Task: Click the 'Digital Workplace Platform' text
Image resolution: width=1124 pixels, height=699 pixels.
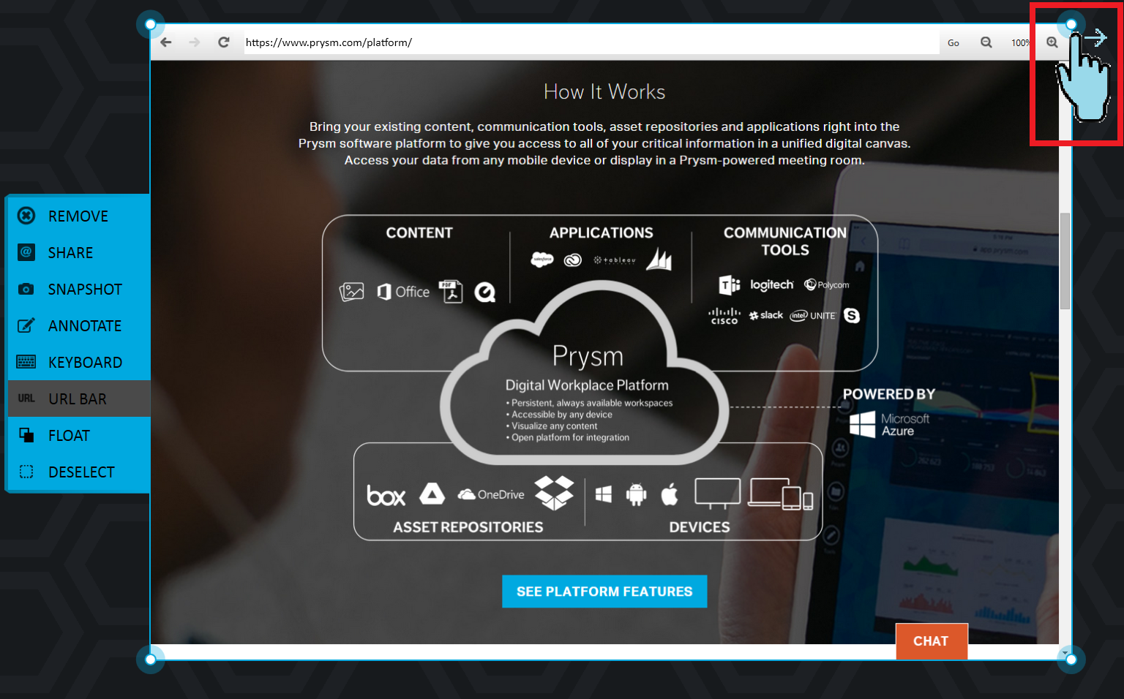Action: 587,385
